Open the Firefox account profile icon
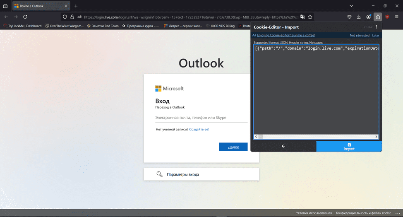 pyautogui.click(x=368, y=17)
